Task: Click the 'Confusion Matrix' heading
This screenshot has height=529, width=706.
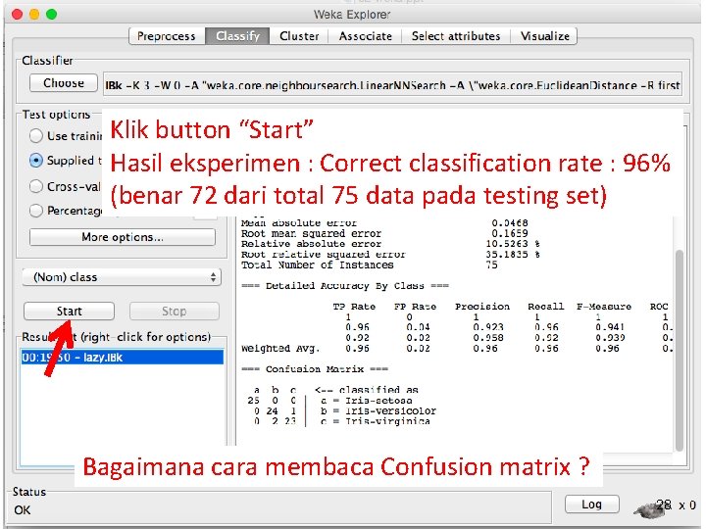Action: (315, 369)
